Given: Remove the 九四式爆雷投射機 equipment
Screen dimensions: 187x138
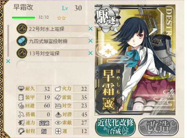Looking at the screenshot, I should click(91, 41).
